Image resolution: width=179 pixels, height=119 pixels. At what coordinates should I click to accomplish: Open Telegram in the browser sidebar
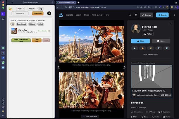coord(3,68)
